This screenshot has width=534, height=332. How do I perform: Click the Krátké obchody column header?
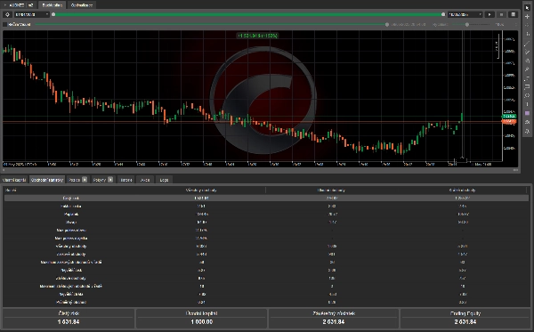(462, 190)
